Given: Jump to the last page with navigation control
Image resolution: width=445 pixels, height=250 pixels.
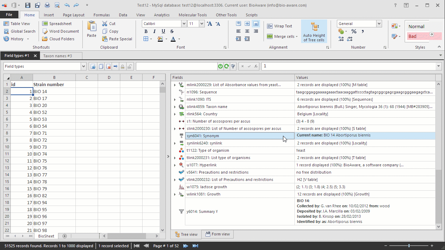Looking at the screenshot, I should point(195,246).
